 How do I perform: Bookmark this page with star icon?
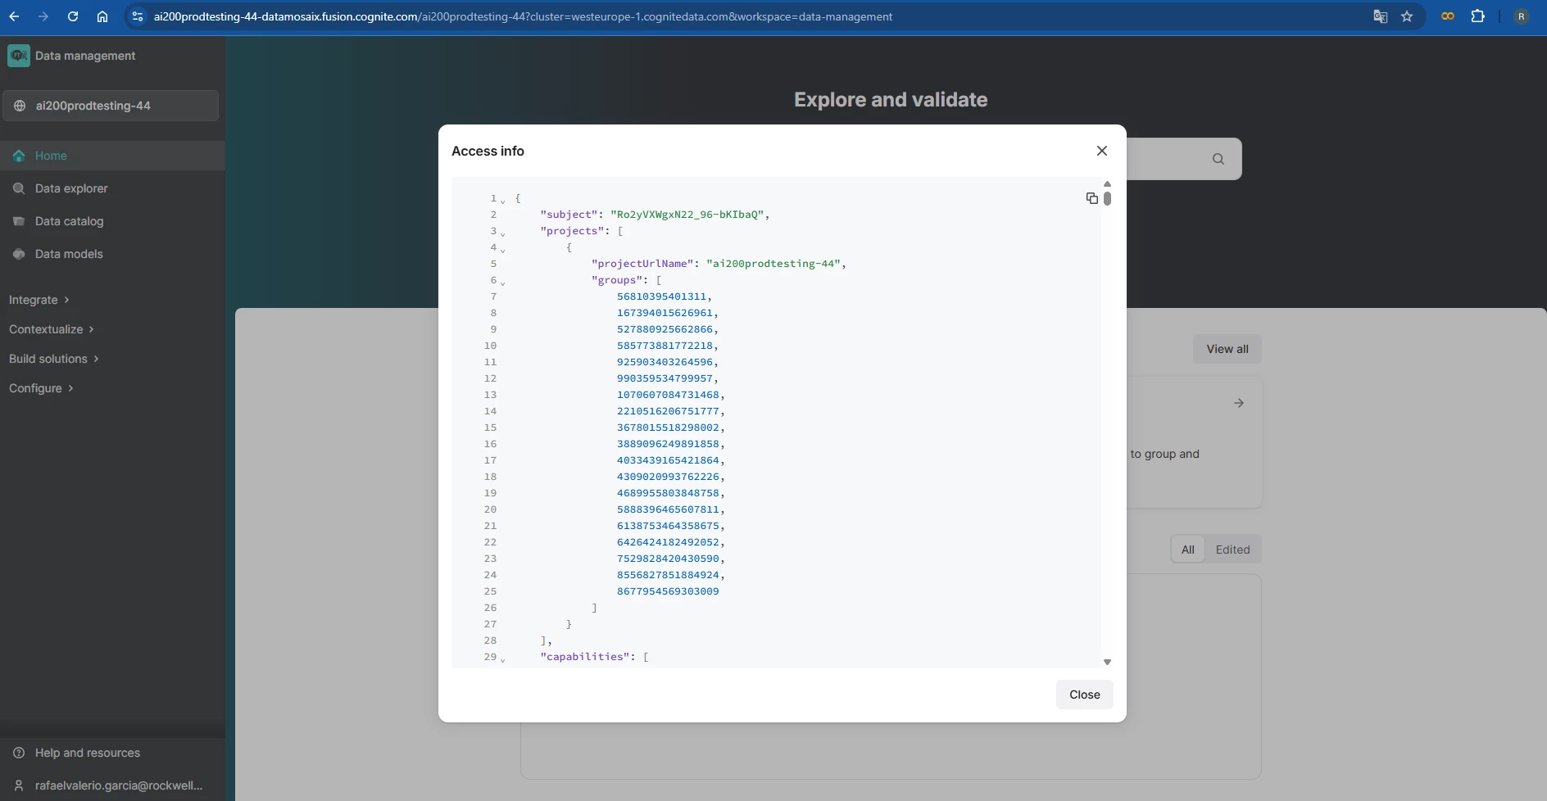(1407, 16)
